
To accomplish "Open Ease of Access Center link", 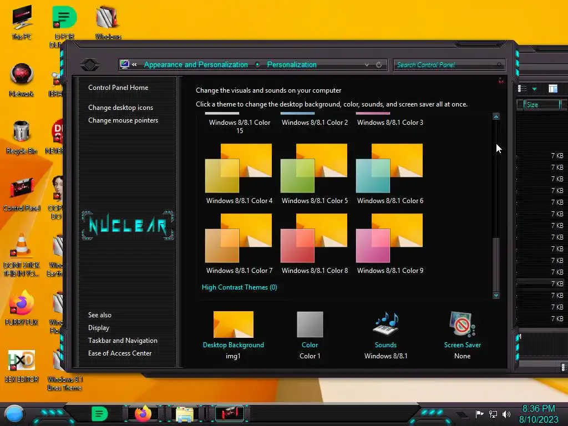I will pos(120,353).
